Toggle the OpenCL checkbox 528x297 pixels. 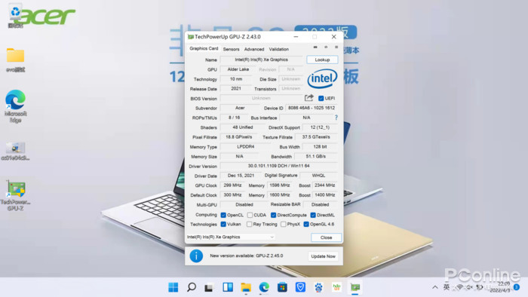223,215
